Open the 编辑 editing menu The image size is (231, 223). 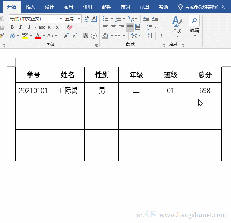(194, 32)
